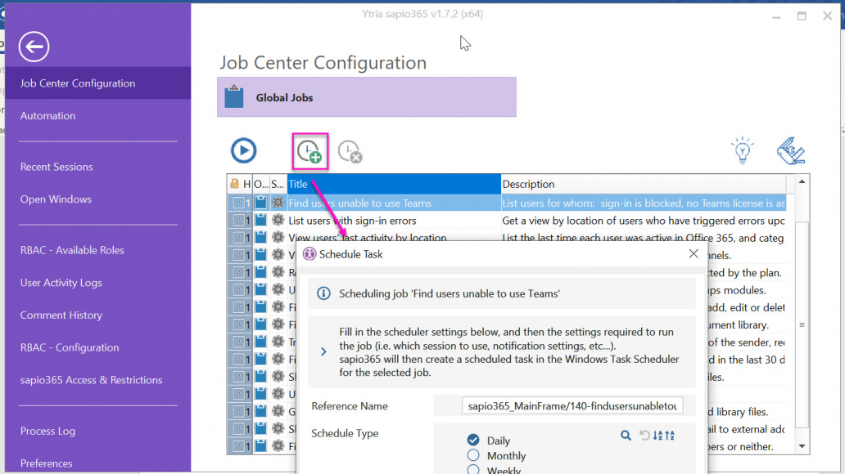Viewport: 845px width, 474px height.
Task: Open Preferences in sidebar
Action: coord(47,463)
